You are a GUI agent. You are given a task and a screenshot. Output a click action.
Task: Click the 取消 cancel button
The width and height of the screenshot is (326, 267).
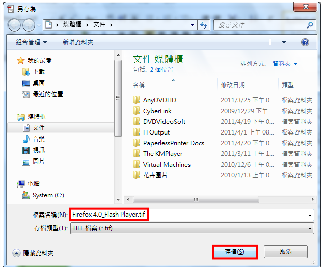point(286,252)
